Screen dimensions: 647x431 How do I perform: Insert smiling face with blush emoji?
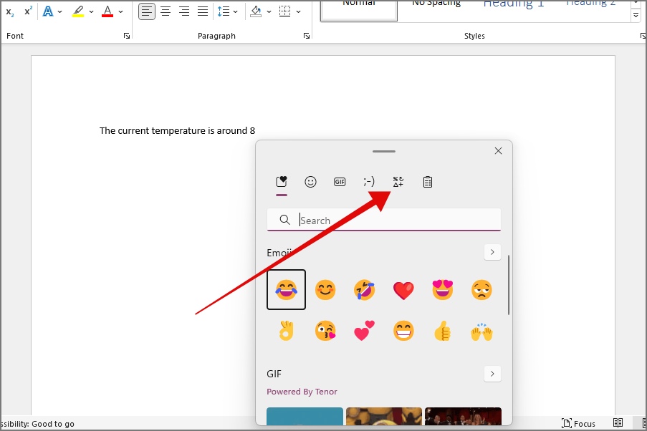coord(325,289)
